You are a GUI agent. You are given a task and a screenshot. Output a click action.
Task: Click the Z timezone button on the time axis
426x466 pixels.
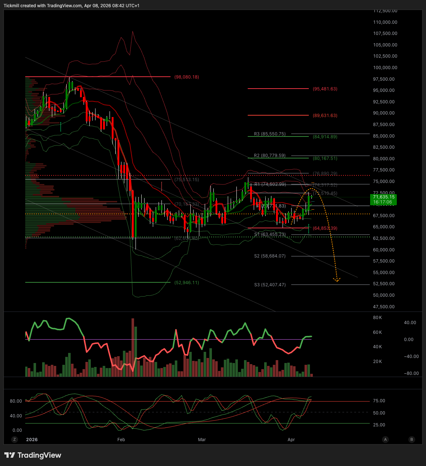pos(14,439)
